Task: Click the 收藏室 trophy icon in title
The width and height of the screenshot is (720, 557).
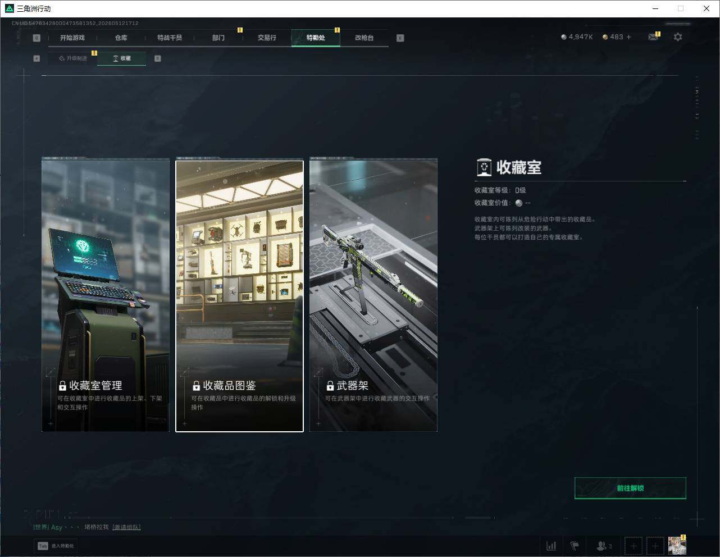Action: pyautogui.click(x=484, y=167)
